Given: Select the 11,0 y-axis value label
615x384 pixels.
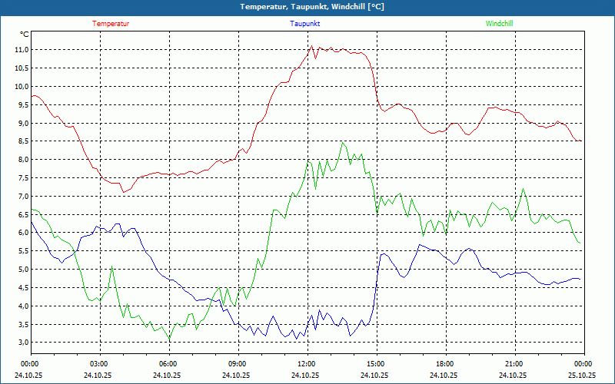Looking at the screenshot, I should click(21, 49).
